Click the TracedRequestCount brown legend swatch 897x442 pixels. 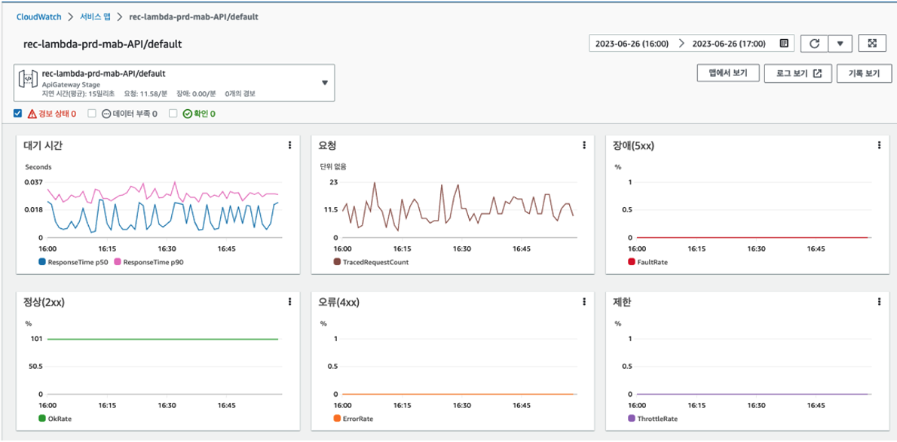pyautogui.click(x=336, y=262)
